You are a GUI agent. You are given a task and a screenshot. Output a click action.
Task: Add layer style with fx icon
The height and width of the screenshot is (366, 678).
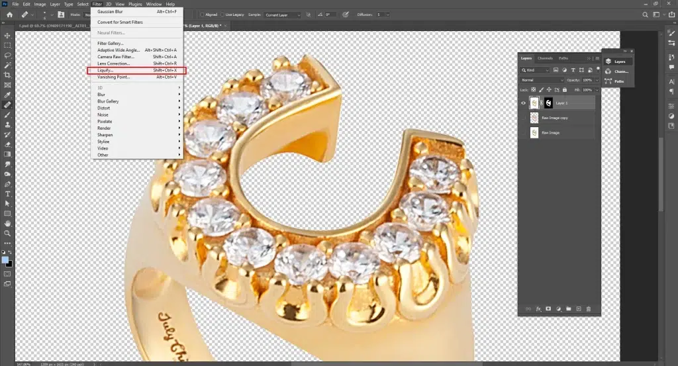538,309
